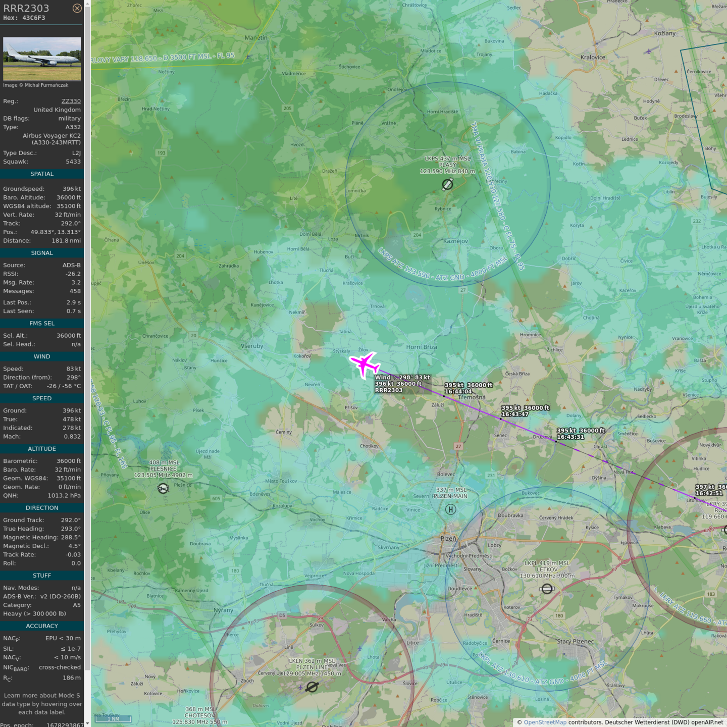727x727 pixels.
Task: Click the Wind 298° 83 kt map label
Action: point(402,377)
